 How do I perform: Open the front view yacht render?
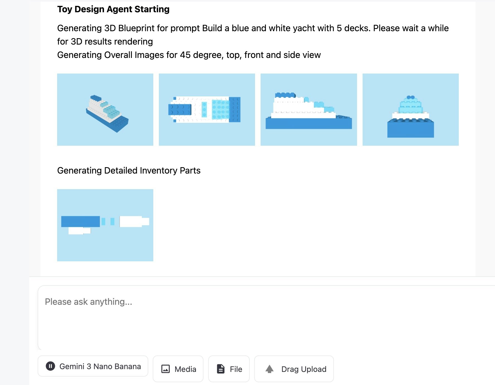(309, 109)
